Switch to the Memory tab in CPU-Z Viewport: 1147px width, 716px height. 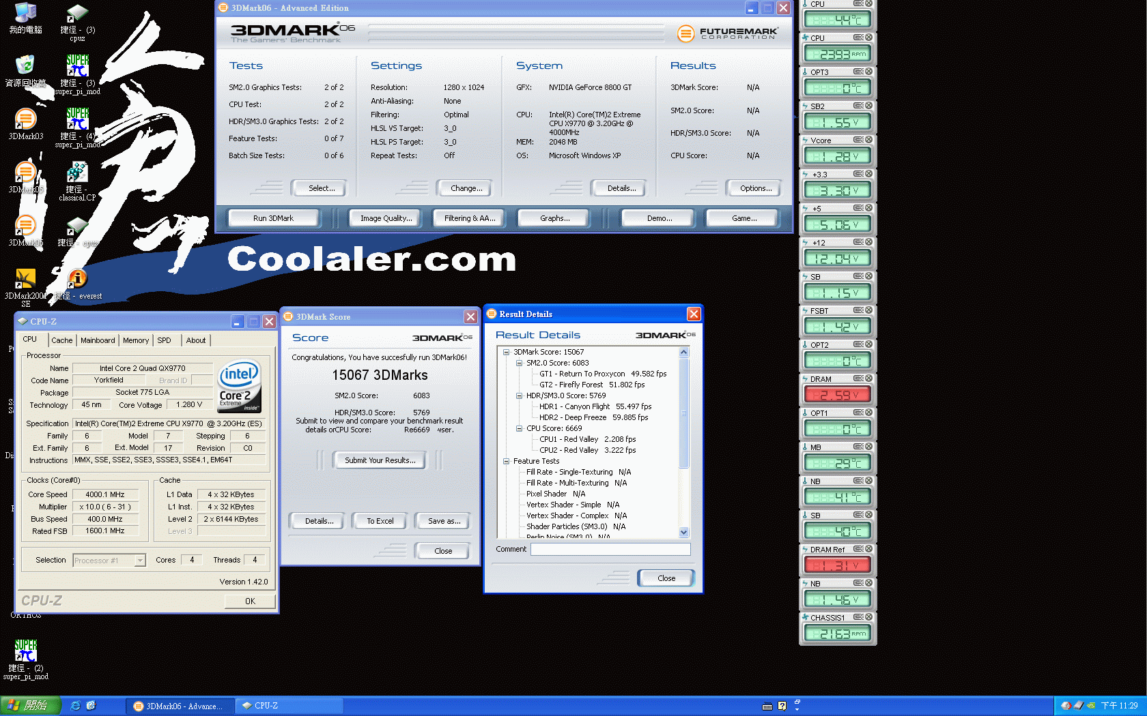[x=136, y=340]
